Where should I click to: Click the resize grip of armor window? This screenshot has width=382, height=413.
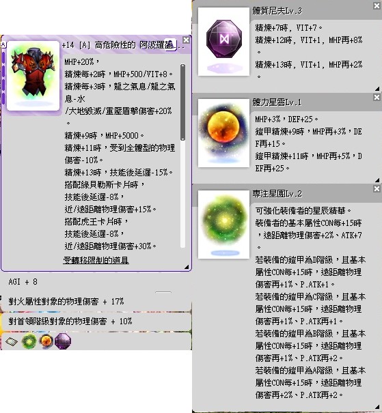tap(187, 267)
